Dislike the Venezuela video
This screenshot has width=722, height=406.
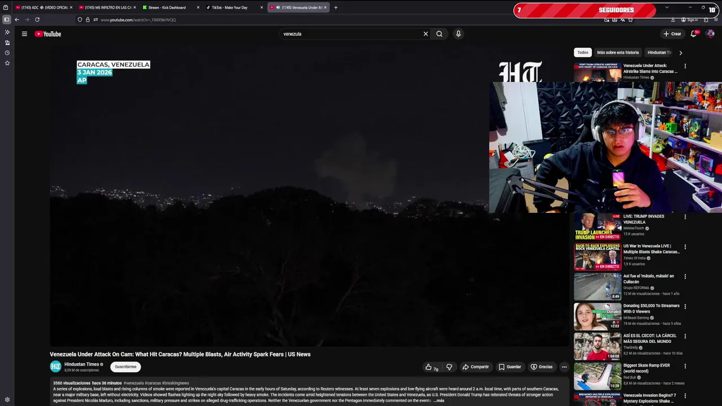[449, 367]
